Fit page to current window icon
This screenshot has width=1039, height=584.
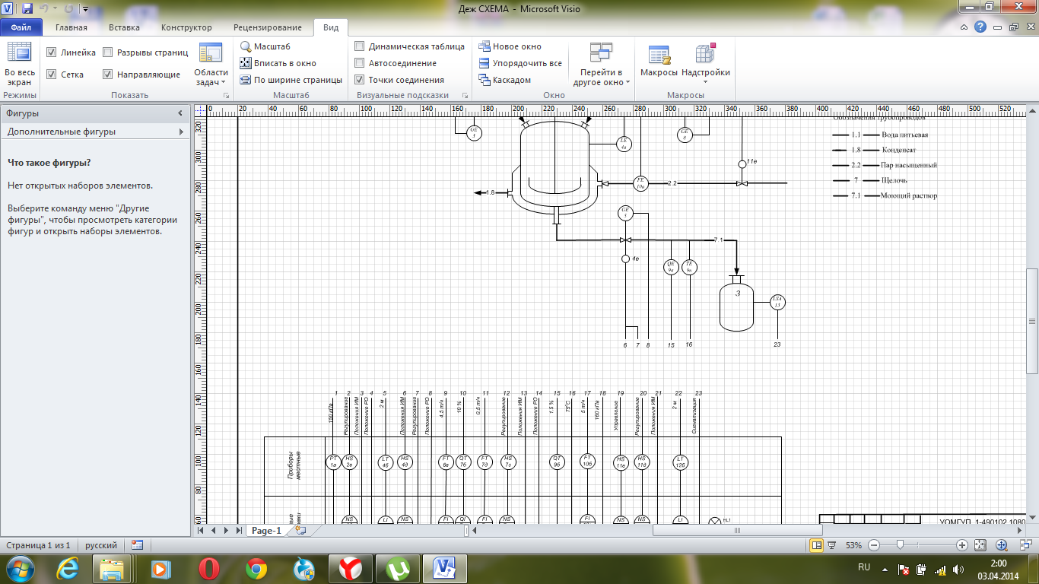981,545
